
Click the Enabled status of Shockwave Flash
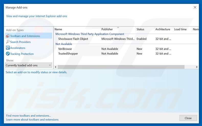(x=141, y=39)
